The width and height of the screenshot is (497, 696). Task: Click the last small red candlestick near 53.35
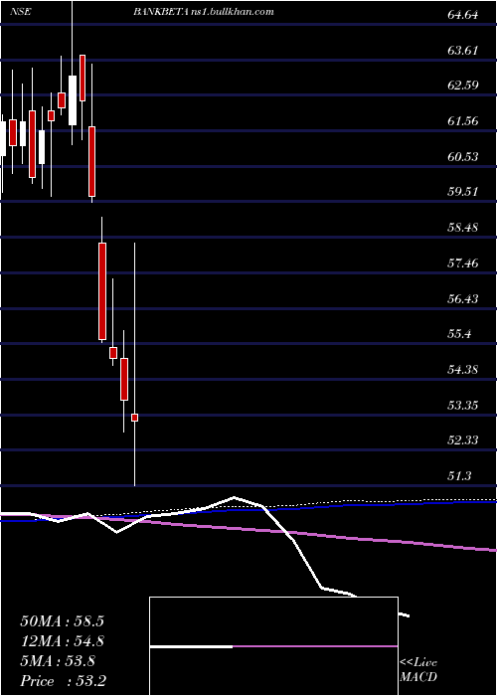(134, 418)
